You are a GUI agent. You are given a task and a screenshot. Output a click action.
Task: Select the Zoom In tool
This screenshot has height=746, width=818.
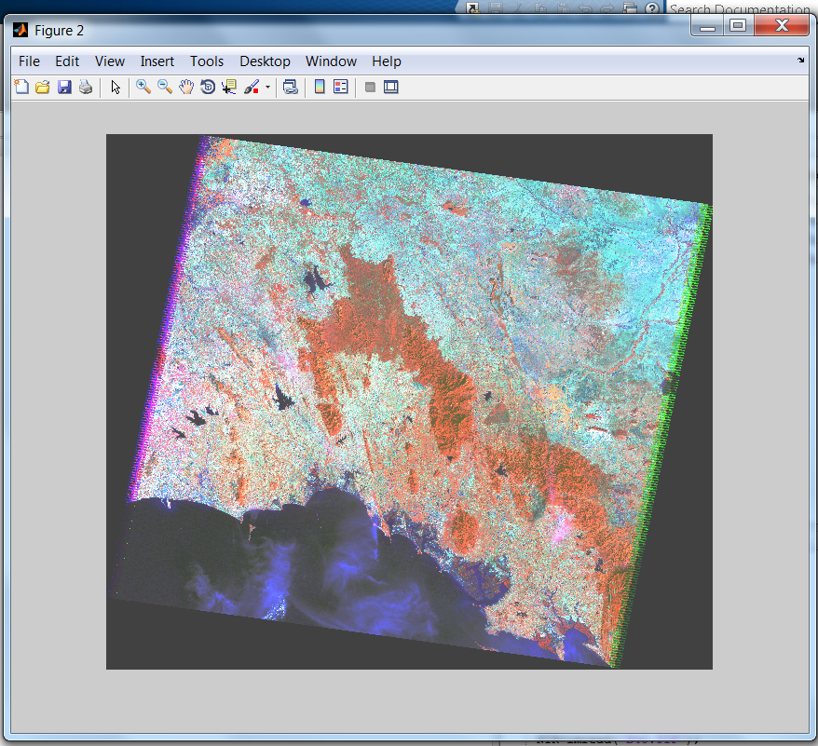coord(142,86)
